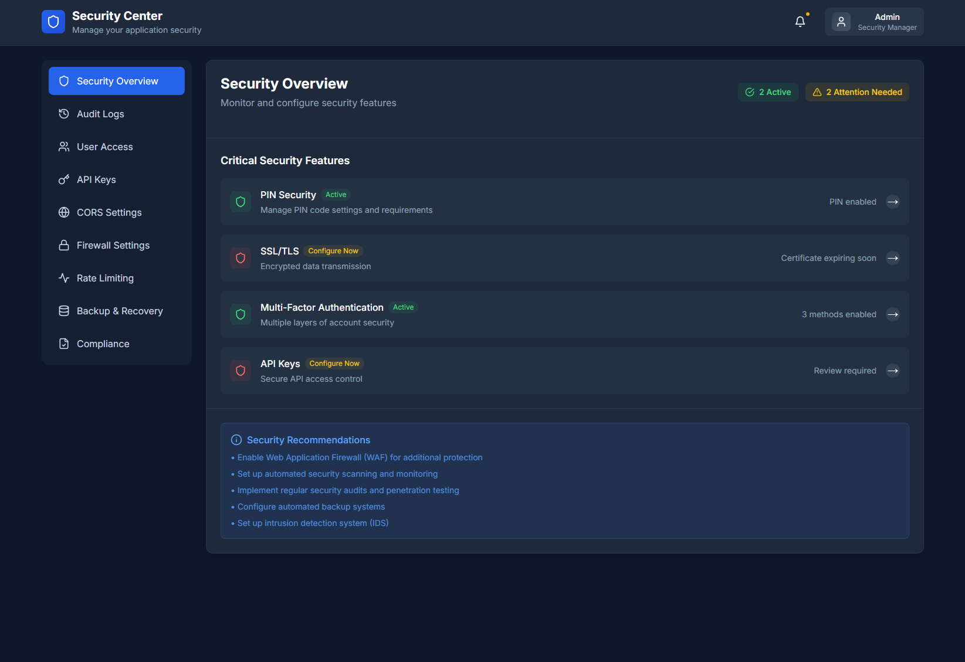
Task: Expand the SSL/TLS row arrow
Action: coord(893,258)
